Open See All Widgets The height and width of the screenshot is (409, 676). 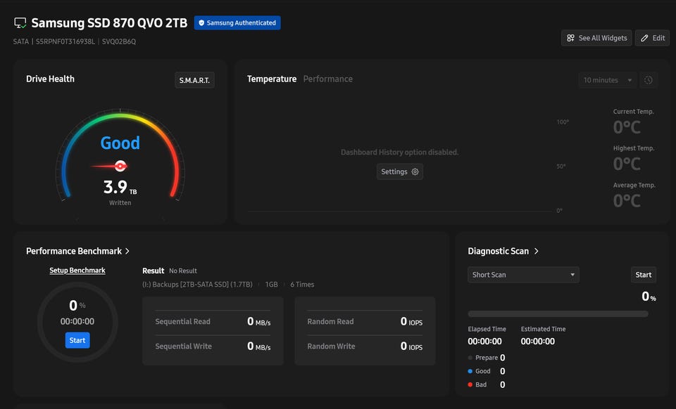596,38
